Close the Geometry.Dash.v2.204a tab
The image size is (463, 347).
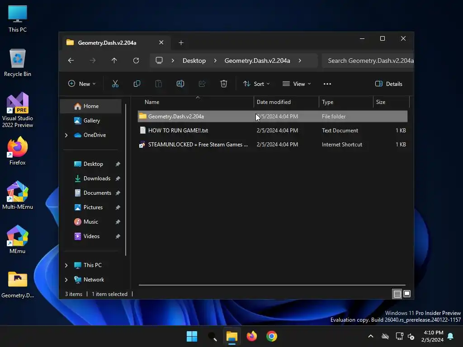(x=161, y=42)
